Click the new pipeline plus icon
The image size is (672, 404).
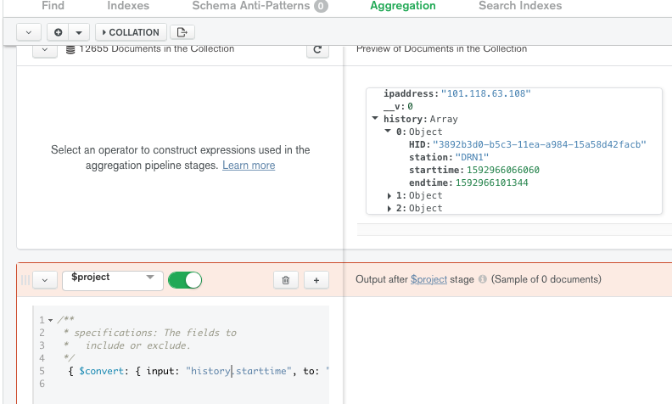(x=58, y=32)
